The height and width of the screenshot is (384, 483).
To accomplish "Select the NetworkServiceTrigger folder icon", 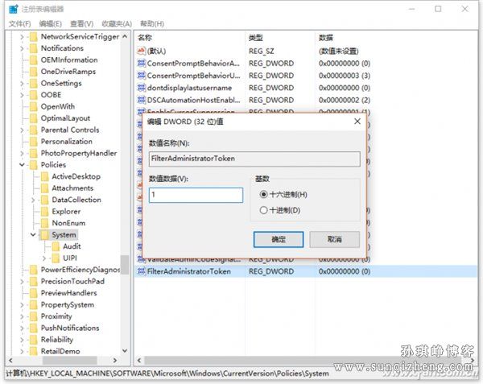I will click(x=34, y=37).
